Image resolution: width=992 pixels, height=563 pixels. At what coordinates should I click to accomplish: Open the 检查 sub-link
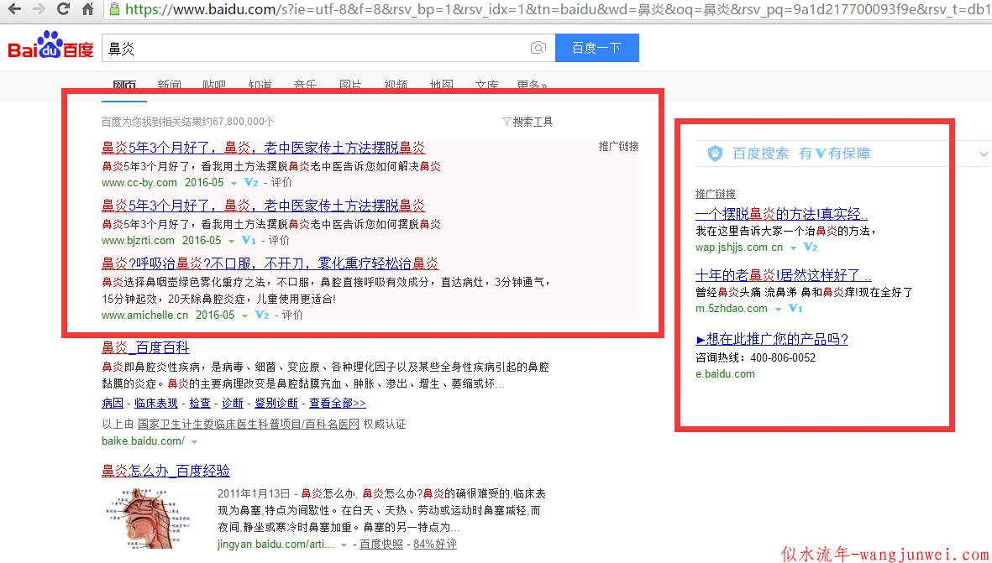pos(200,403)
